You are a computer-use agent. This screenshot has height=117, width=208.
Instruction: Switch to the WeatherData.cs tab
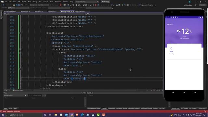[25, 12]
